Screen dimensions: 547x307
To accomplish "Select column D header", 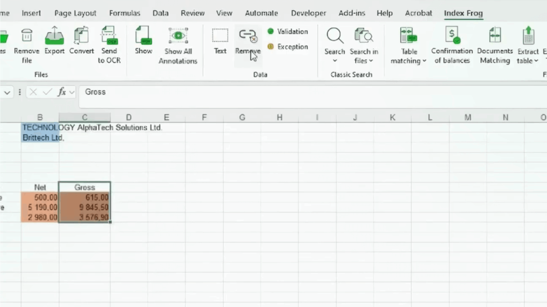I will [x=129, y=117].
